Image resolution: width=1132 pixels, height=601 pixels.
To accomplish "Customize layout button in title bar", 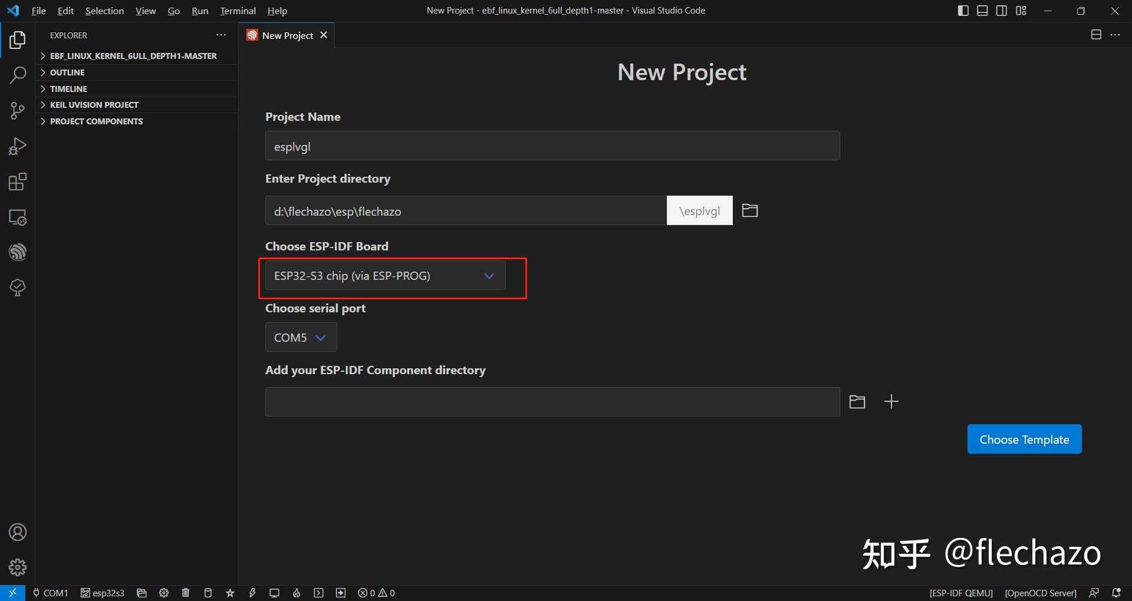I will coord(1021,11).
